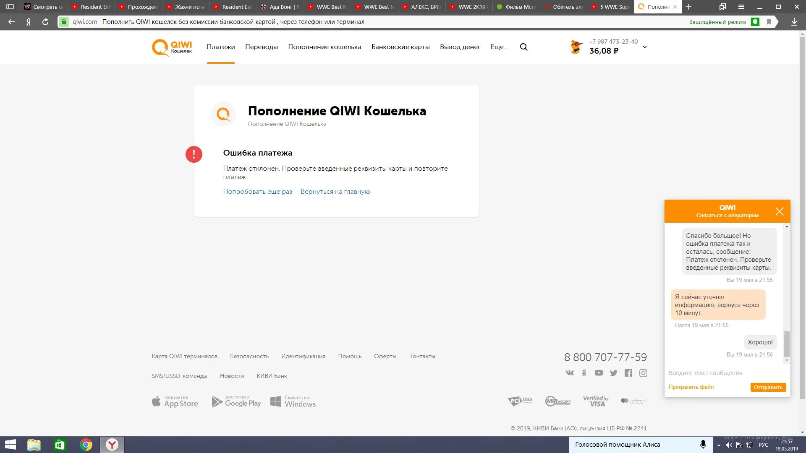Open Контакты footer link
Image resolution: width=806 pixels, height=453 pixels.
click(422, 356)
